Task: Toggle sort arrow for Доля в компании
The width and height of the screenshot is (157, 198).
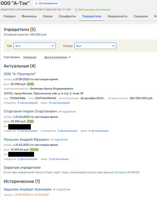Action: pyautogui.click(x=70, y=57)
